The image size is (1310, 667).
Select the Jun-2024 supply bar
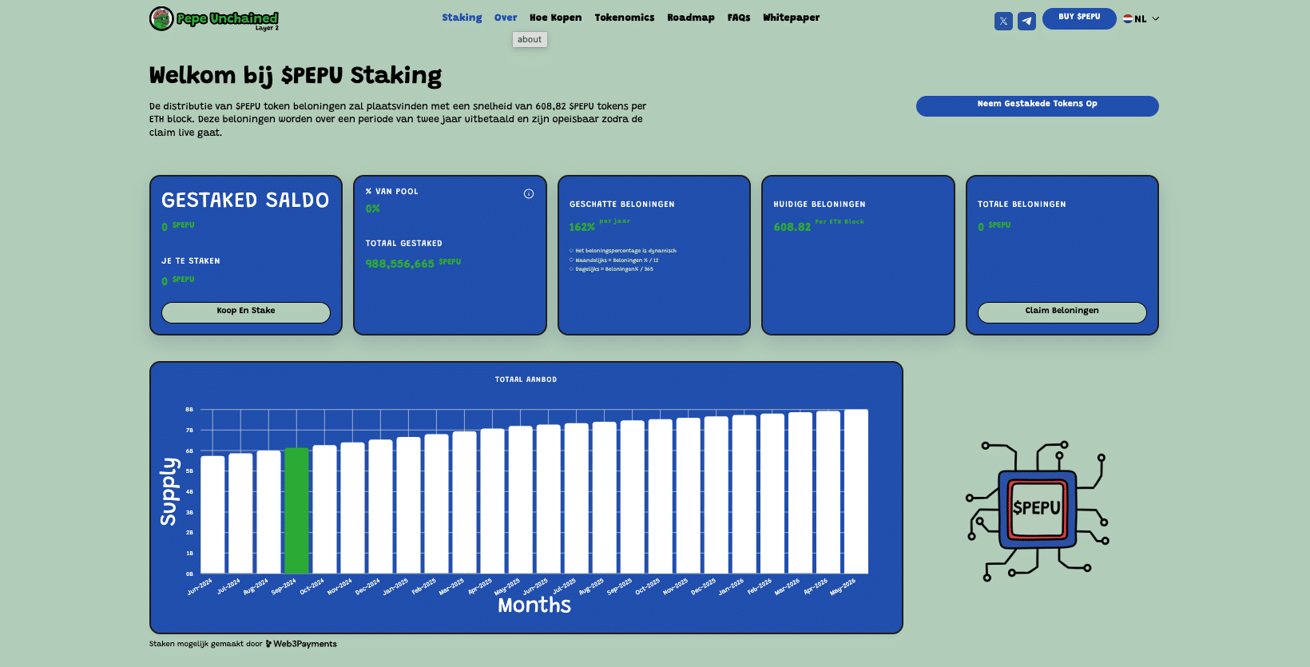pyautogui.click(x=212, y=514)
